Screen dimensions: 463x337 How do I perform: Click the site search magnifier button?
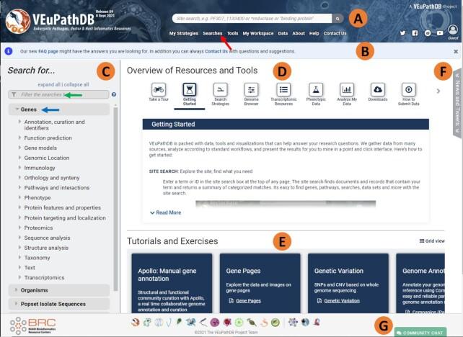coord(338,18)
